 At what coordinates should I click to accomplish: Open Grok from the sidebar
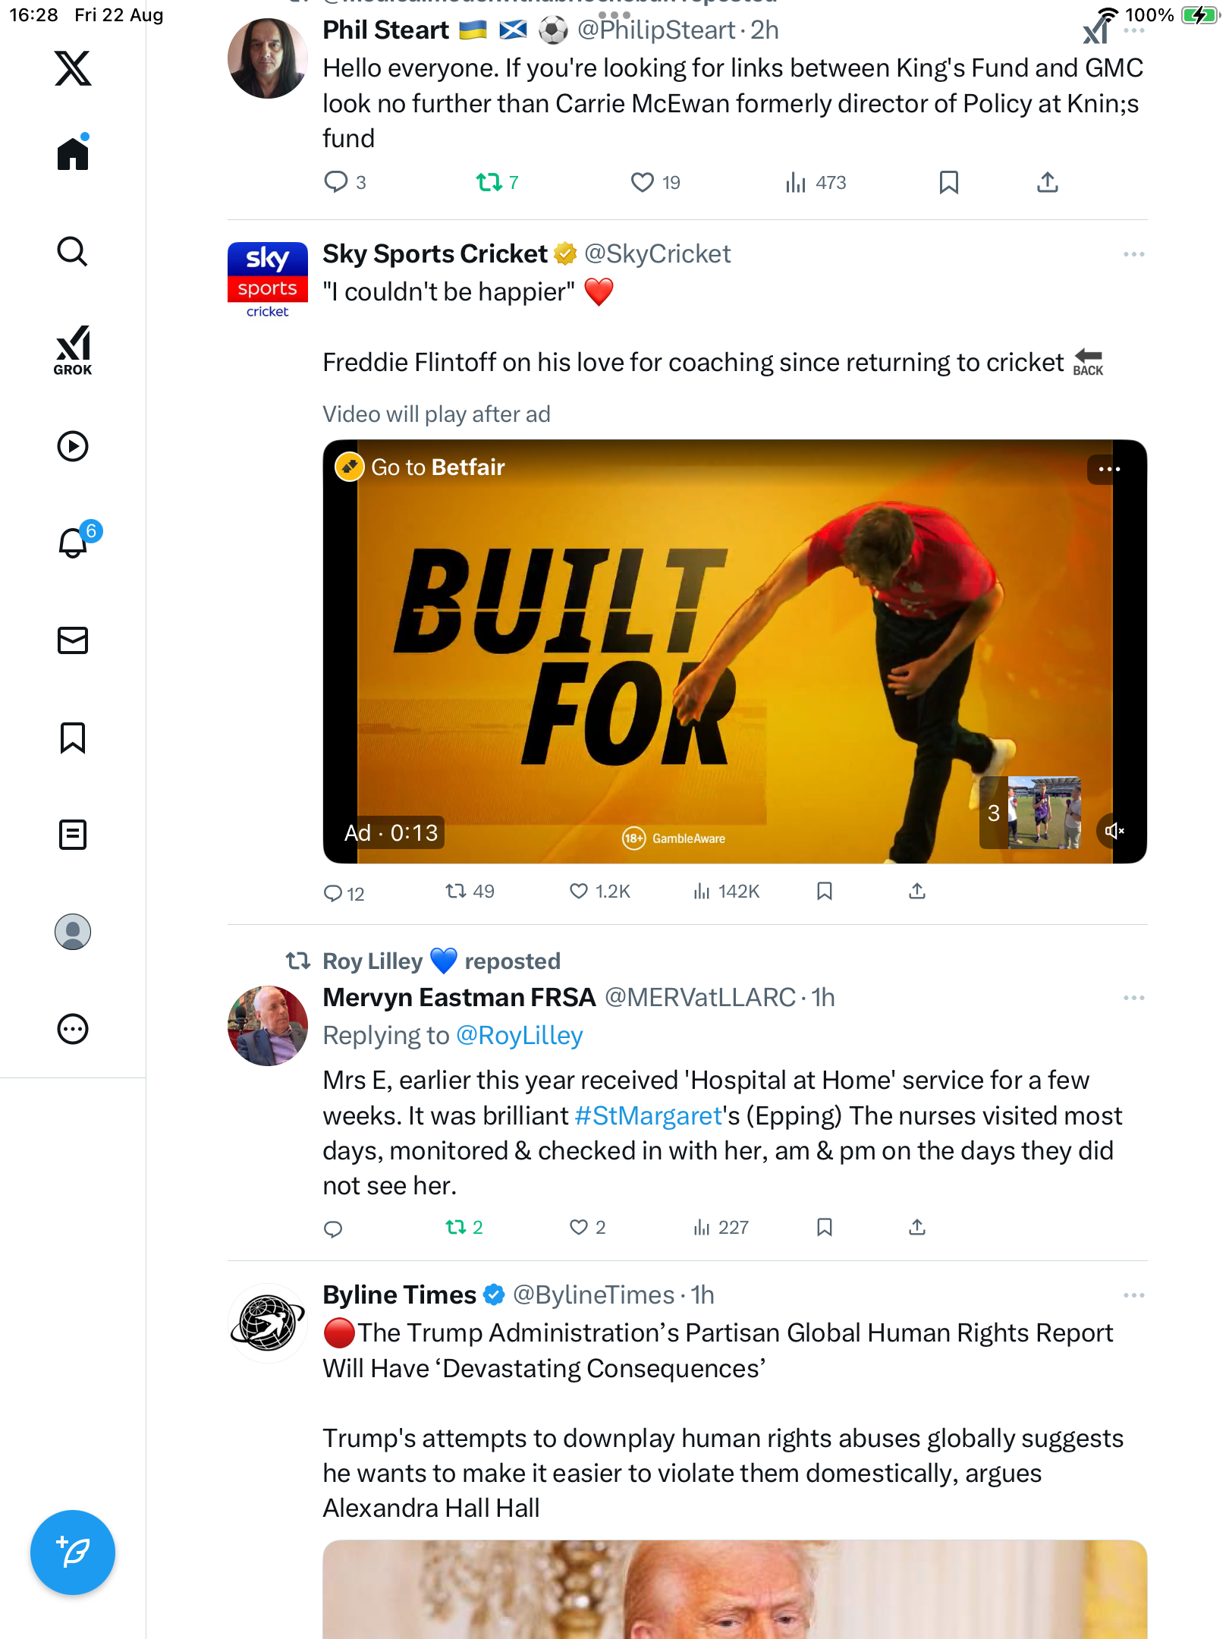tap(73, 350)
